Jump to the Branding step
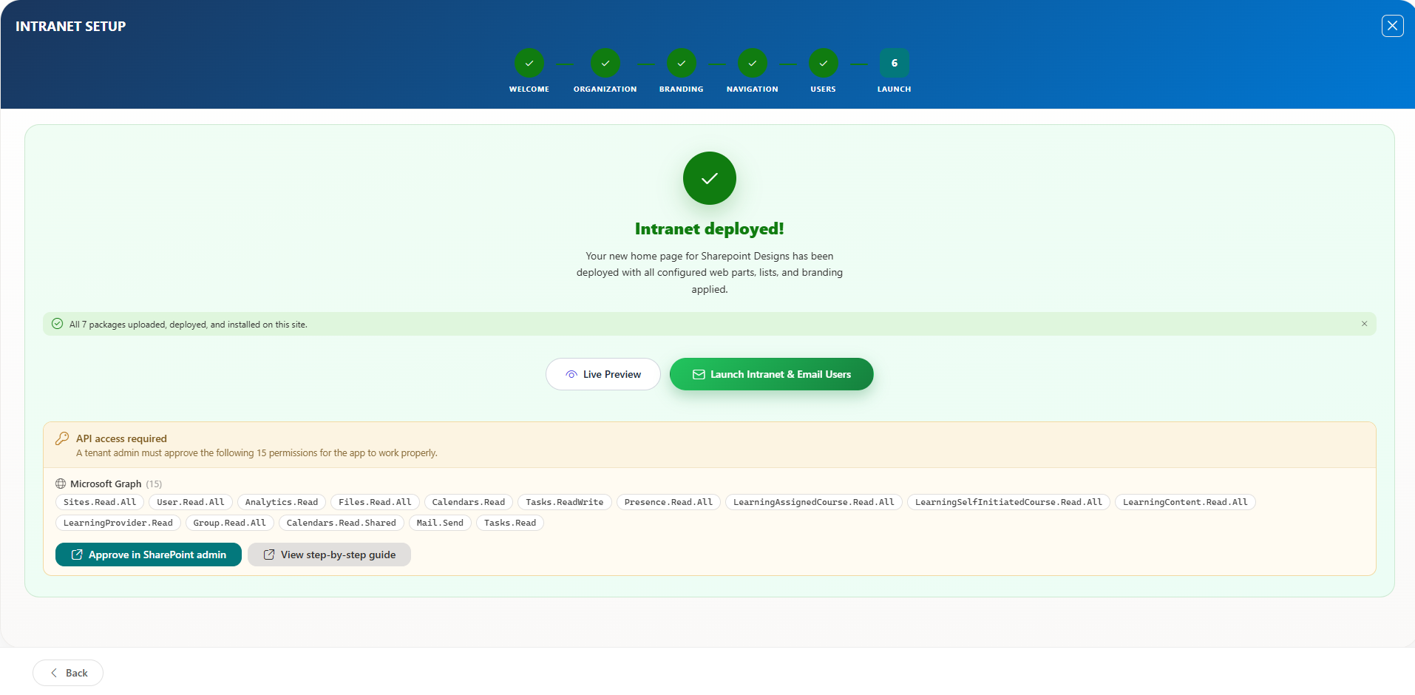 [682, 64]
